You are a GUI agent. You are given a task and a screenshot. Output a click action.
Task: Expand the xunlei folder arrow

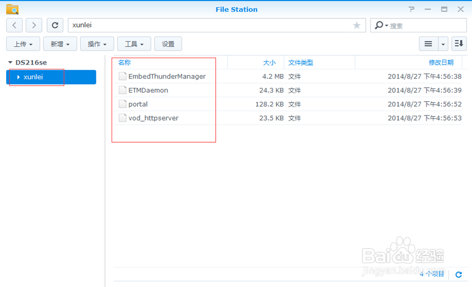[x=18, y=77]
